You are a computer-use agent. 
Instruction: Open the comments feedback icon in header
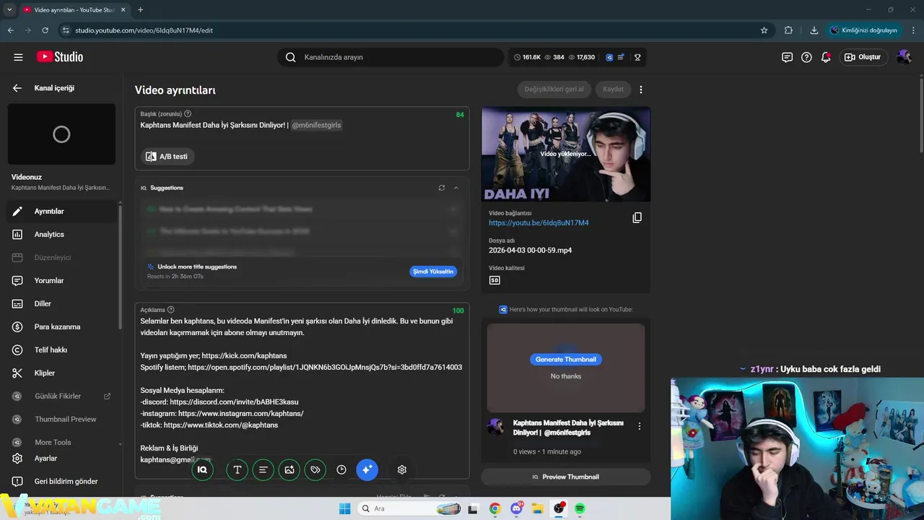tap(787, 57)
